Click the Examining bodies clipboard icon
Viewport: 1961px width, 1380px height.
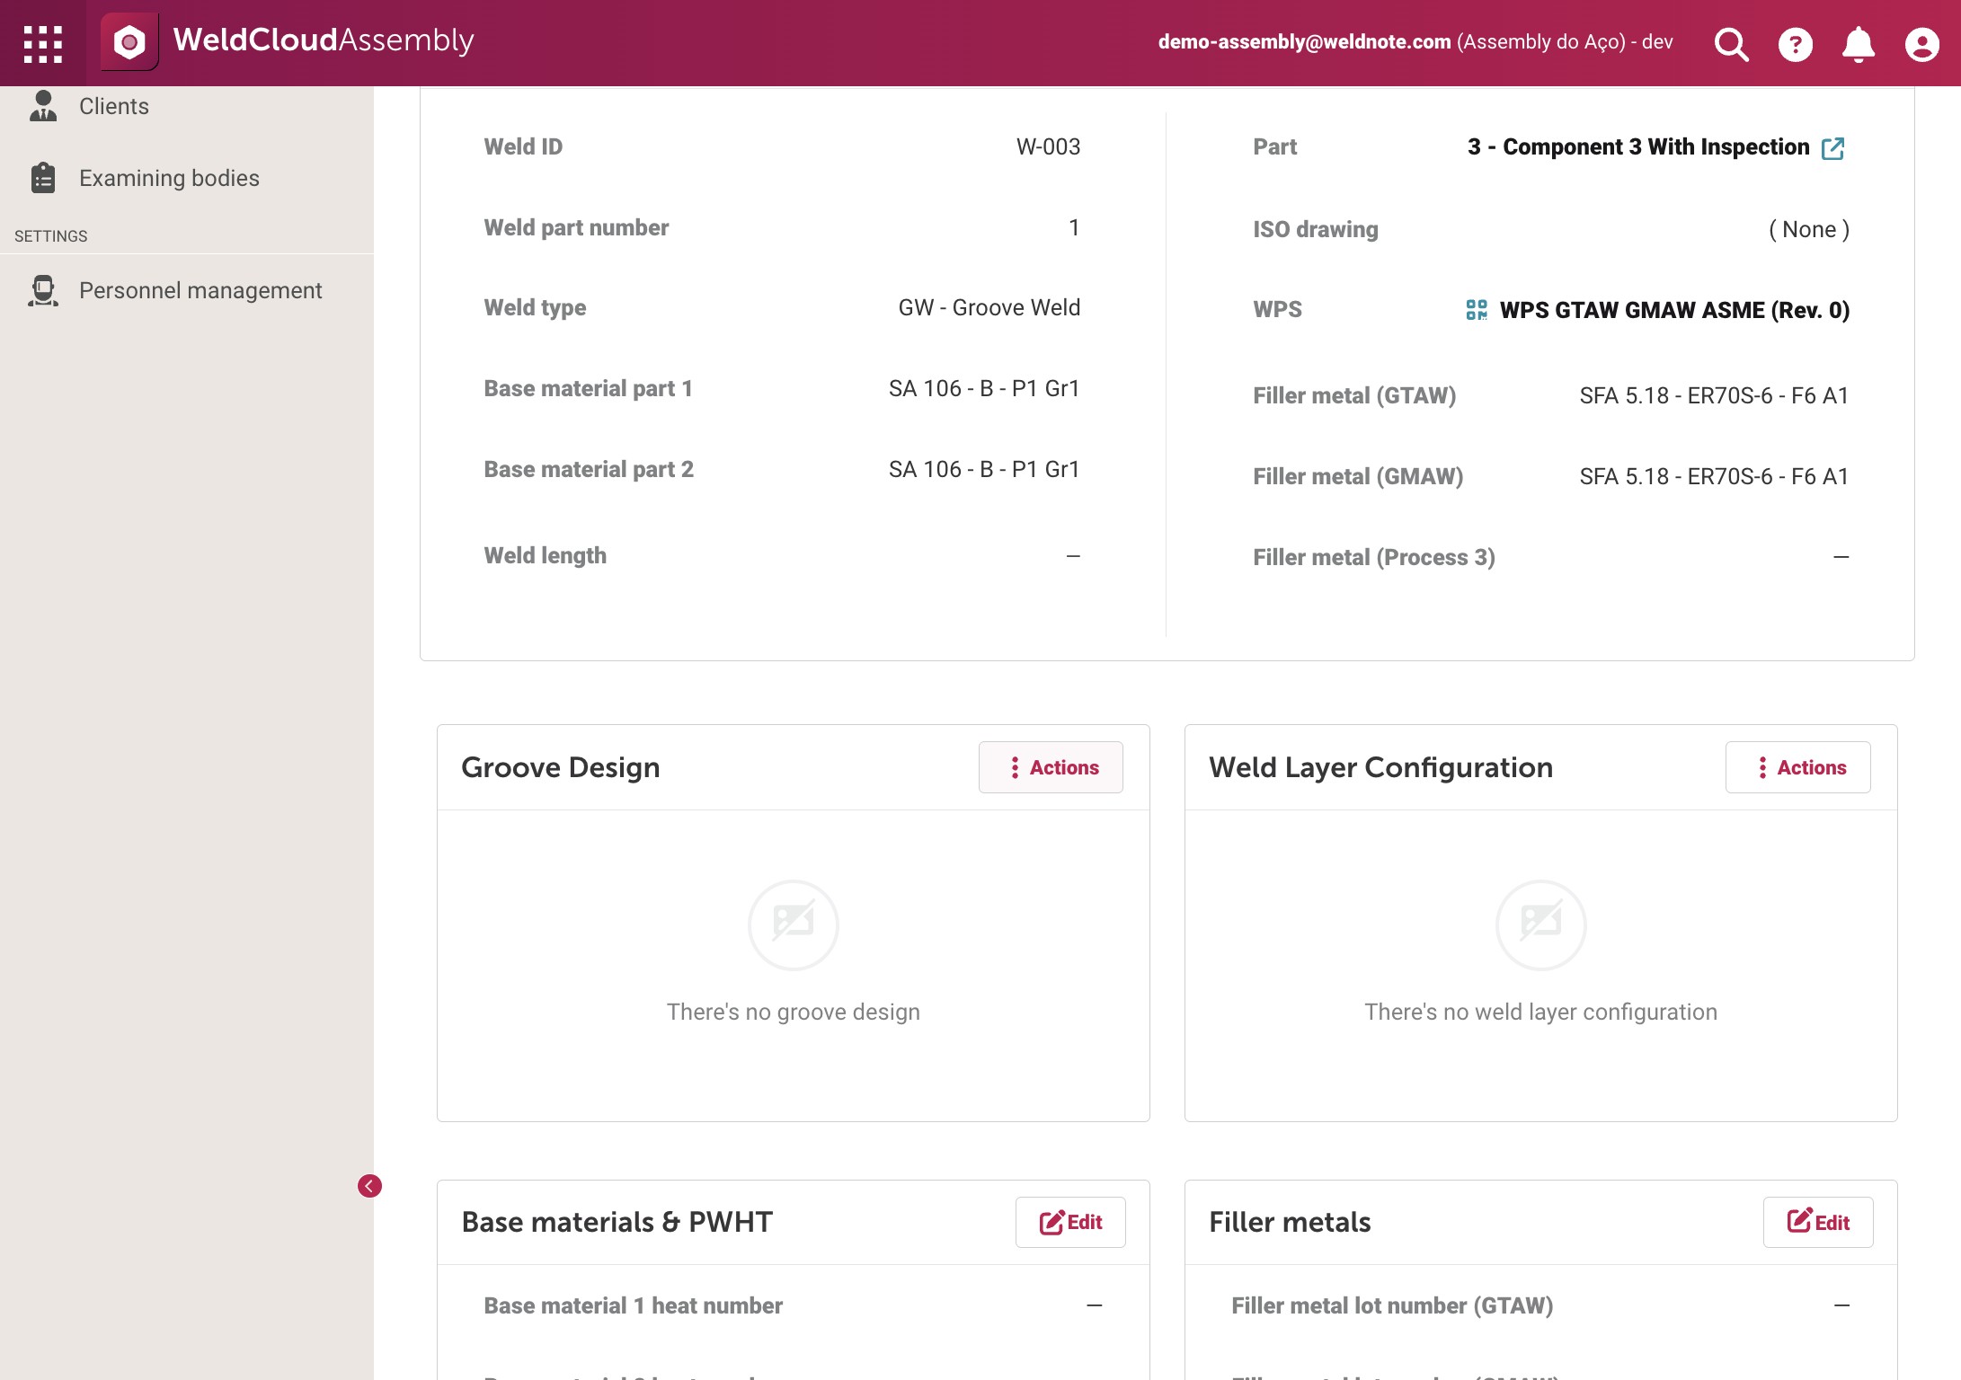tap(43, 178)
